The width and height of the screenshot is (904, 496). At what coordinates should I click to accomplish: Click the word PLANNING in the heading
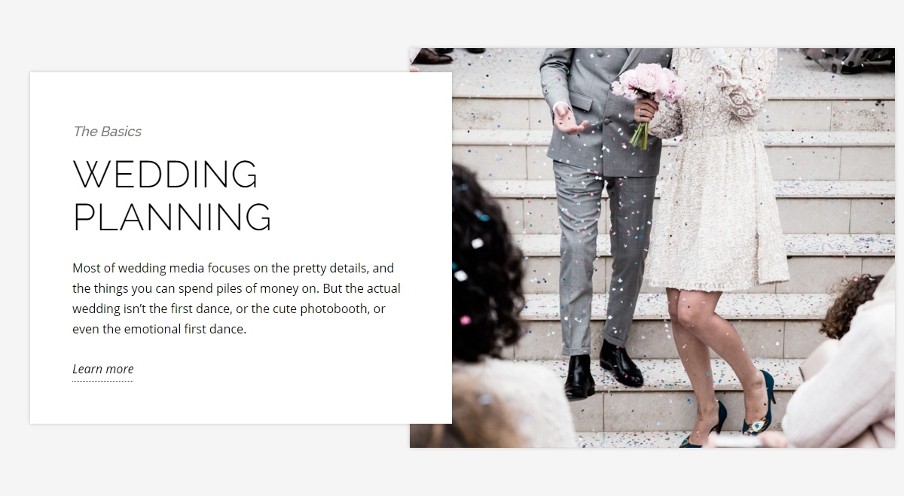[x=172, y=217]
